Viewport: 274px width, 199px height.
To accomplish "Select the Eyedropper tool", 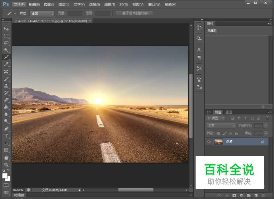I will pyautogui.click(x=6, y=64).
